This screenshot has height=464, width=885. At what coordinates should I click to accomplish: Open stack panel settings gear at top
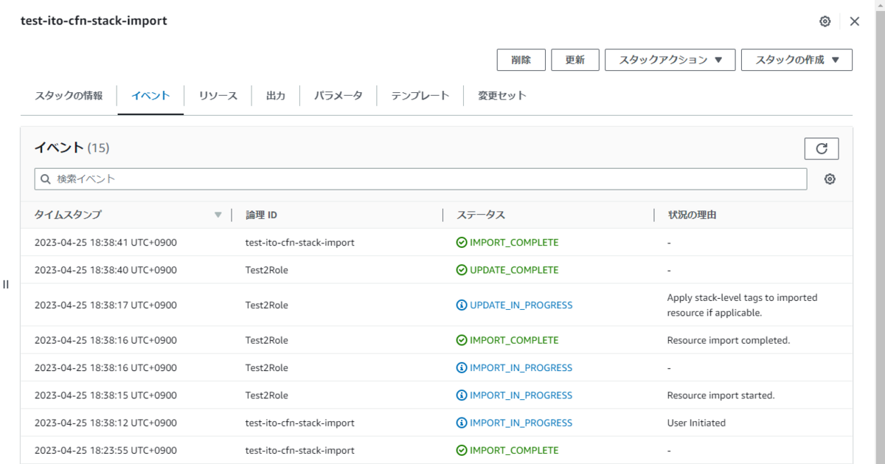click(825, 21)
